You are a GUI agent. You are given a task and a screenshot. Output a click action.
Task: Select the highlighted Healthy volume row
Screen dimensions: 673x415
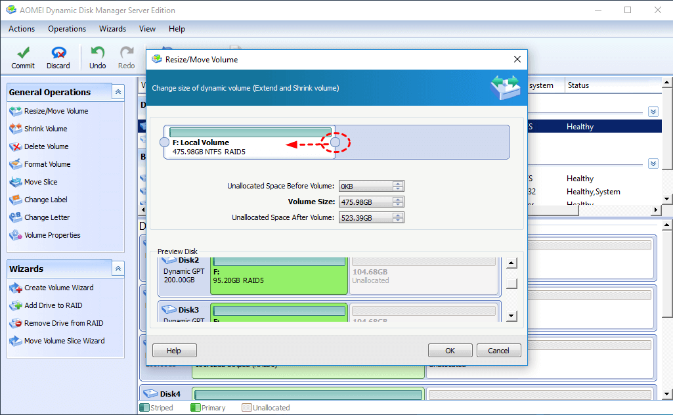click(x=594, y=126)
